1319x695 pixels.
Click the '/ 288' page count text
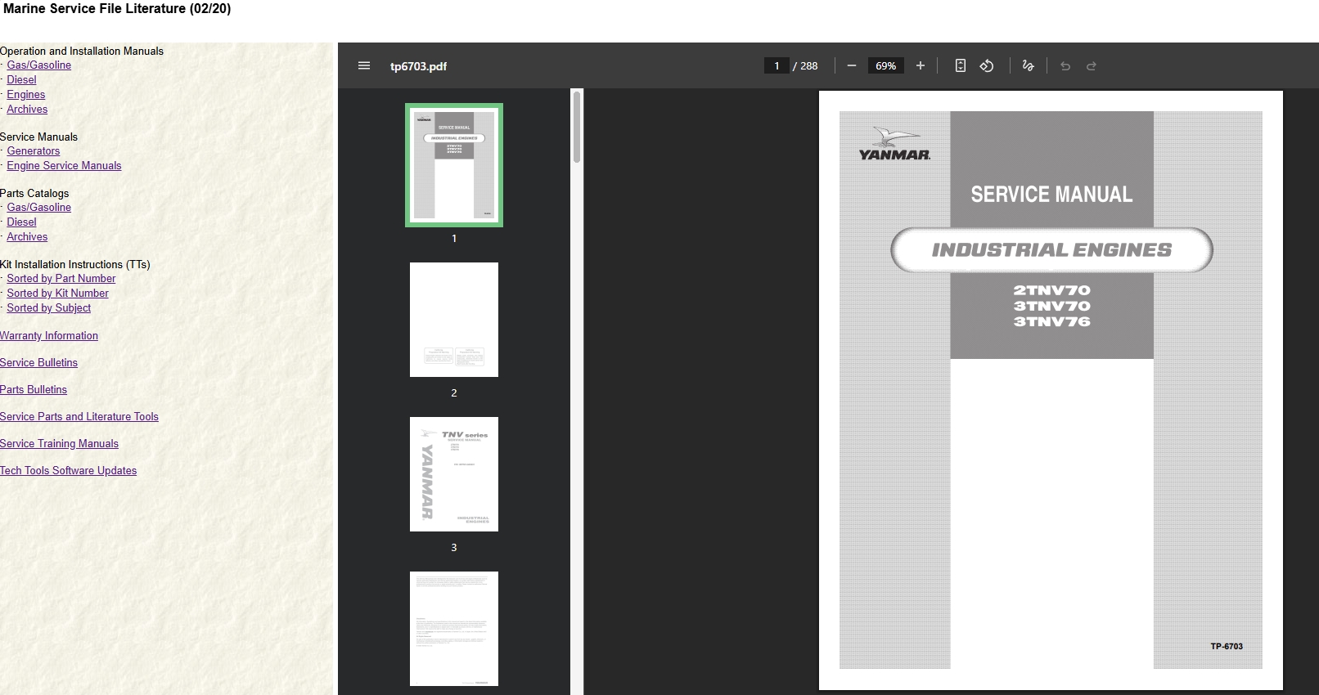coord(805,66)
